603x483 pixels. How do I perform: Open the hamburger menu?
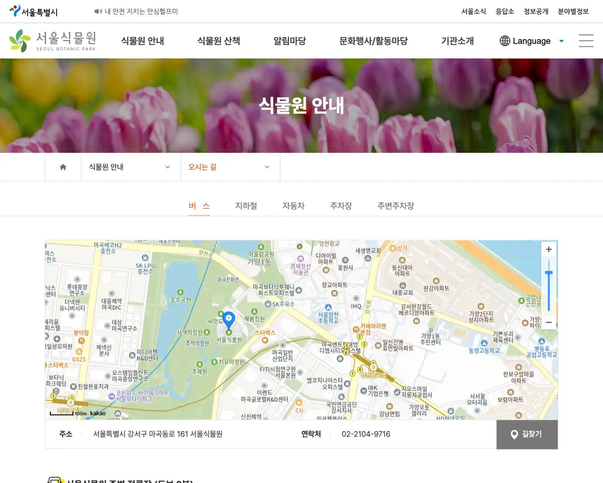point(586,41)
